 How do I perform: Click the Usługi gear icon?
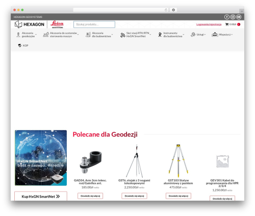(x=193, y=35)
